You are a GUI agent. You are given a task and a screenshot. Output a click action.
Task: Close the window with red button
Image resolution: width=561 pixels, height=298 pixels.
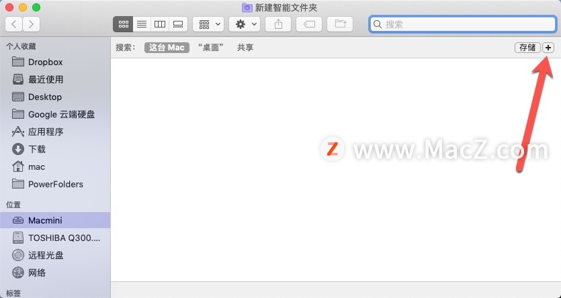pyautogui.click(x=9, y=7)
